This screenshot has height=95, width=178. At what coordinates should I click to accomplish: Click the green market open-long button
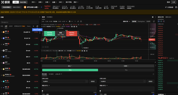[x=50, y=34]
